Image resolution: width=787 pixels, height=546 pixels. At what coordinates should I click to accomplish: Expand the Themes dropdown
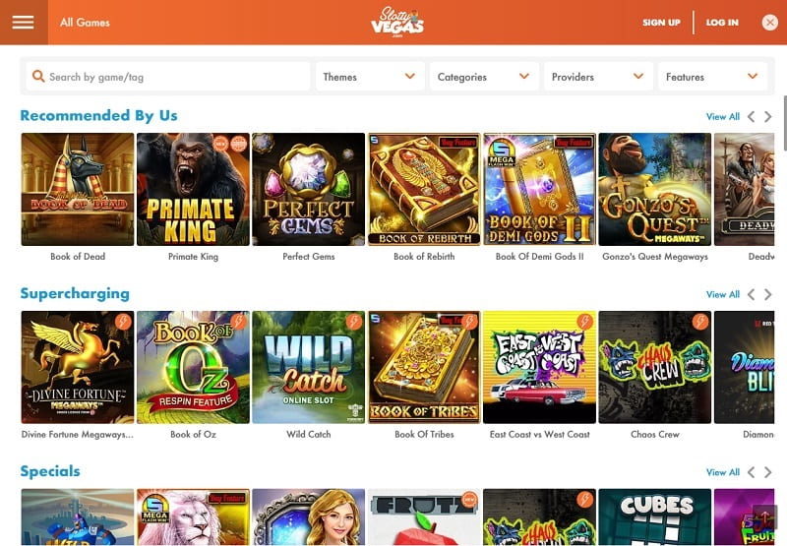370,77
